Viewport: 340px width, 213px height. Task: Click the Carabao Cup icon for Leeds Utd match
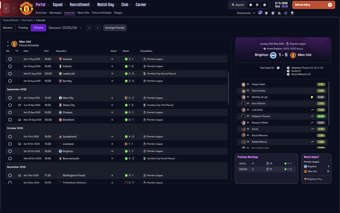144,74
